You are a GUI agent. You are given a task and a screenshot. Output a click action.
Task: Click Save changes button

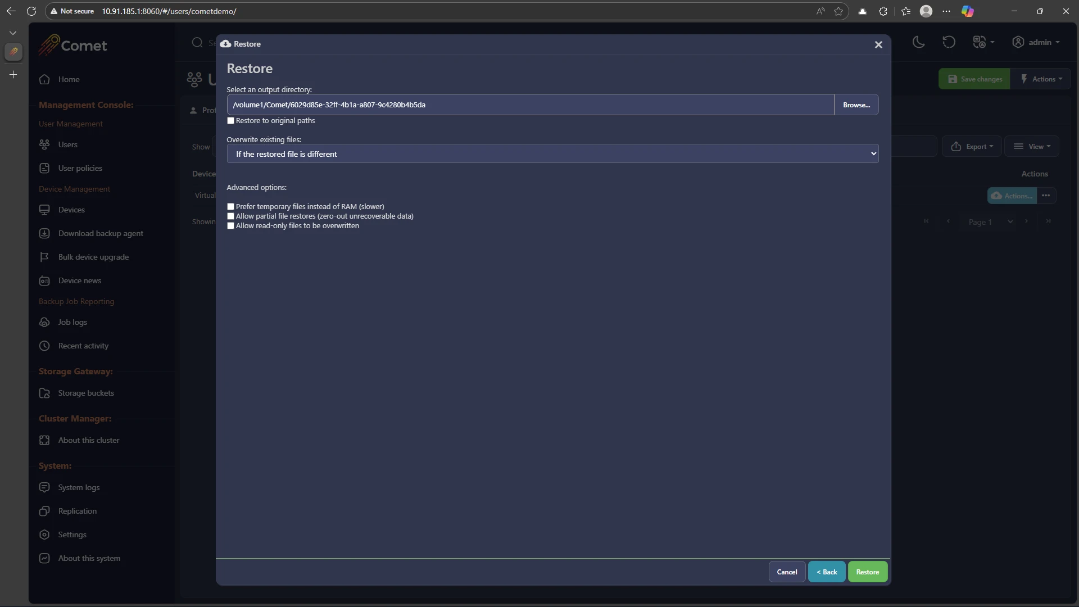click(x=974, y=79)
